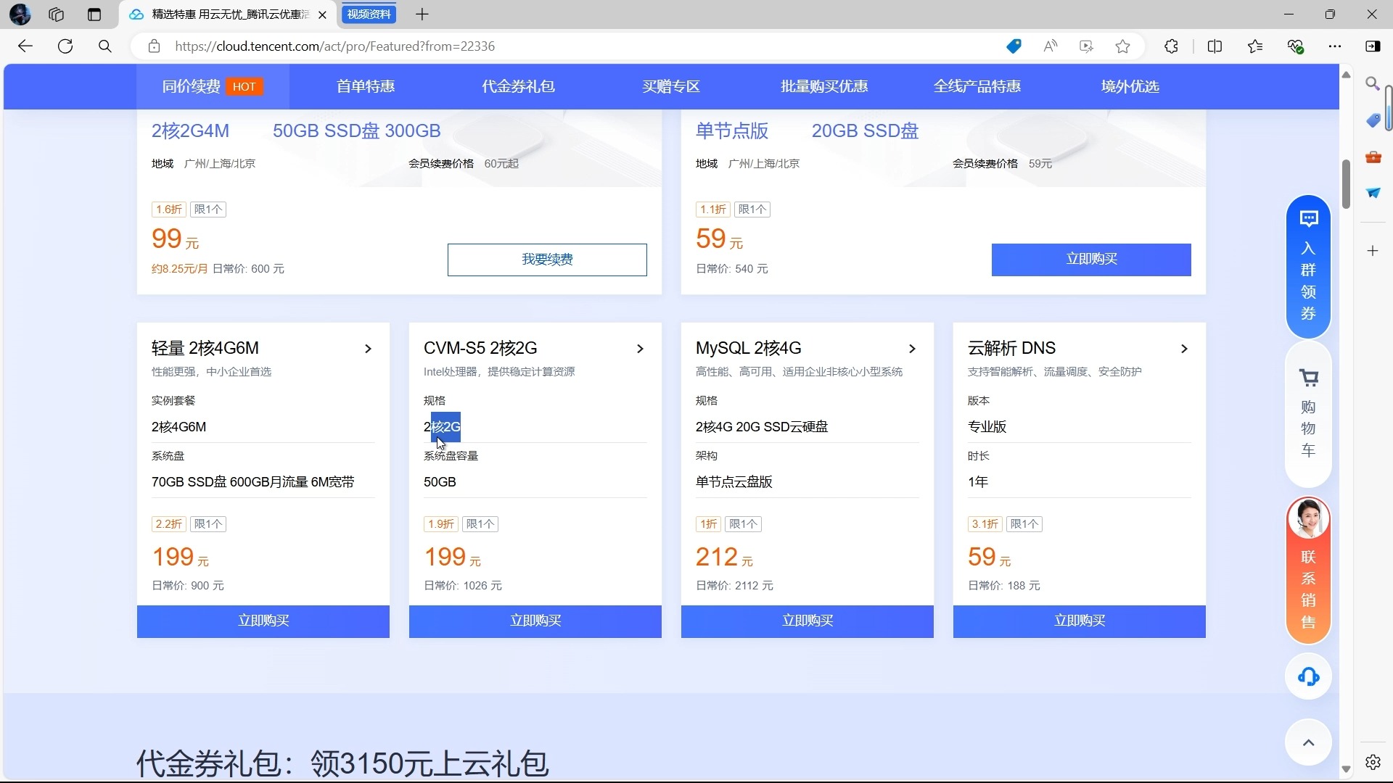Screen dimensions: 1393x783
Task: Click the blue shopping tag icon in address bar
Action: tap(1014, 46)
